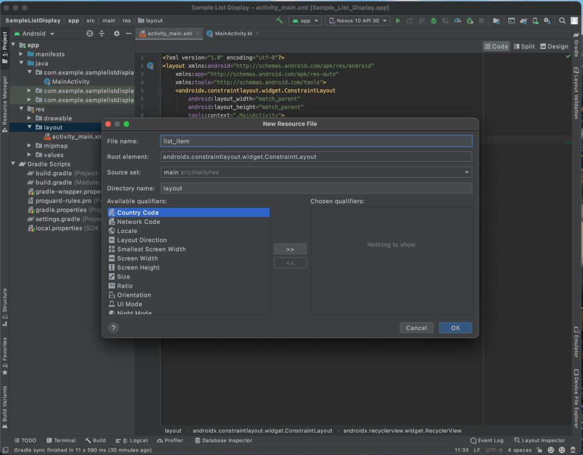
Task: Expand the mipmap folder in project tree
Action: coord(30,146)
